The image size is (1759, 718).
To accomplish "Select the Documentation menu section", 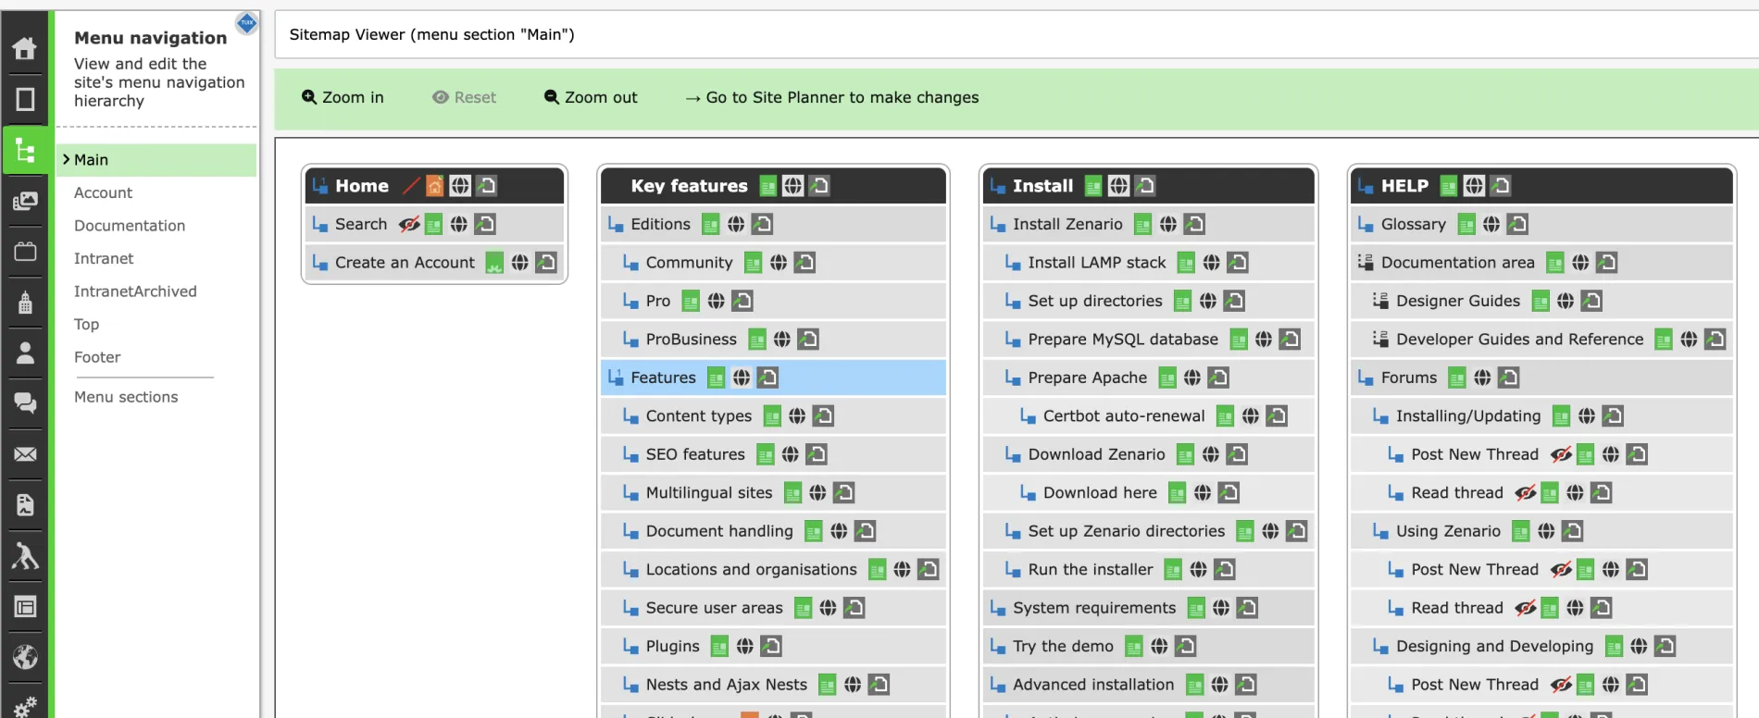I will coord(130,226).
